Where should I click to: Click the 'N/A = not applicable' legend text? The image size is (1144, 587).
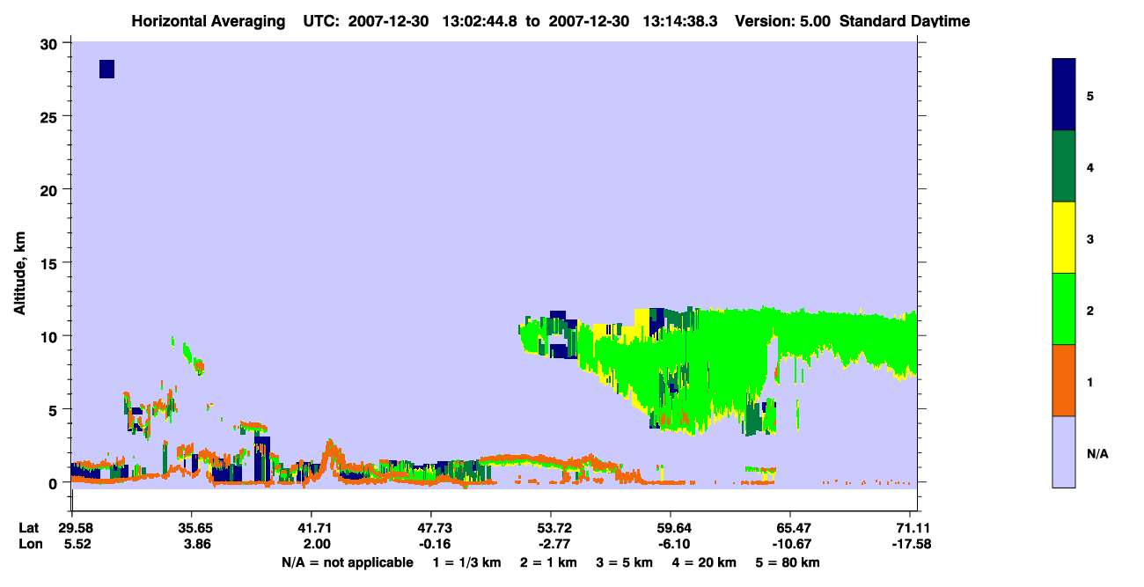pyautogui.click(x=347, y=562)
